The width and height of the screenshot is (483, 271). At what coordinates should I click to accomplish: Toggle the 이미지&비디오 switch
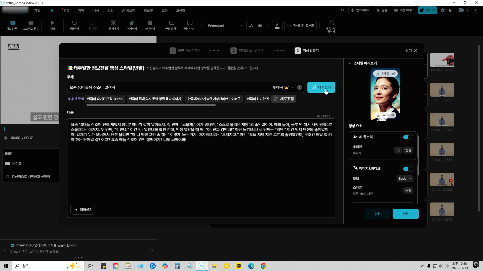(408, 169)
